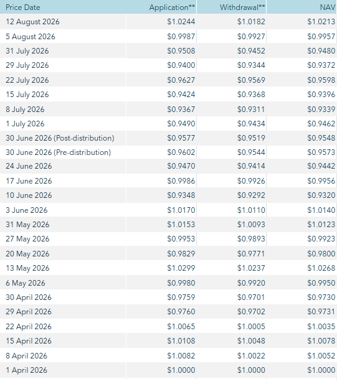Image resolution: width=337 pixels, height=379 pixels.
Task: Click application price $0.9760 for 29 April
Action: coord(181,312)
